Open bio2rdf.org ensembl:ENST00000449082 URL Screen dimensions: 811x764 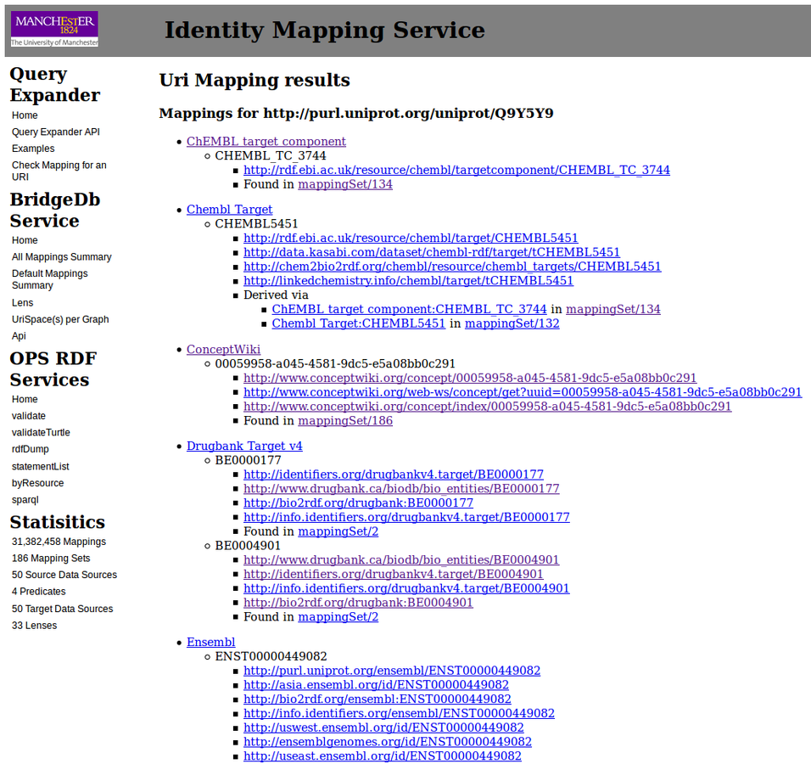377,699
